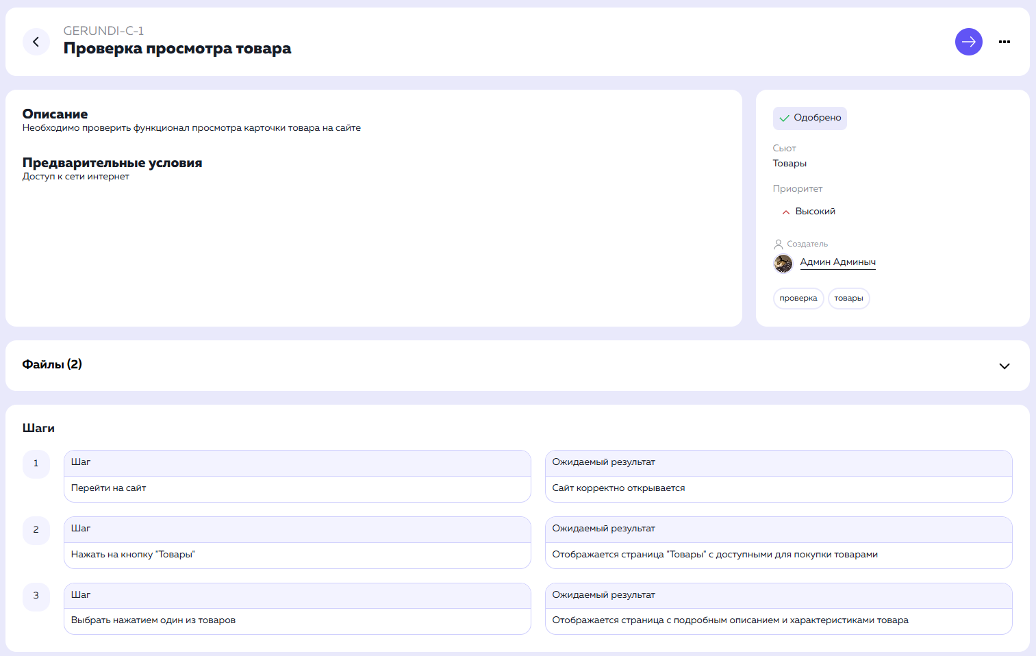Click step number 3 badge

coord(36,596)
